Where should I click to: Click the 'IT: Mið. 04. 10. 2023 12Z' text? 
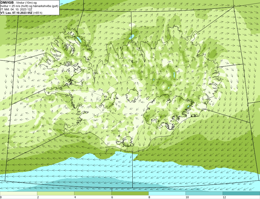click(x=16, y=9)
